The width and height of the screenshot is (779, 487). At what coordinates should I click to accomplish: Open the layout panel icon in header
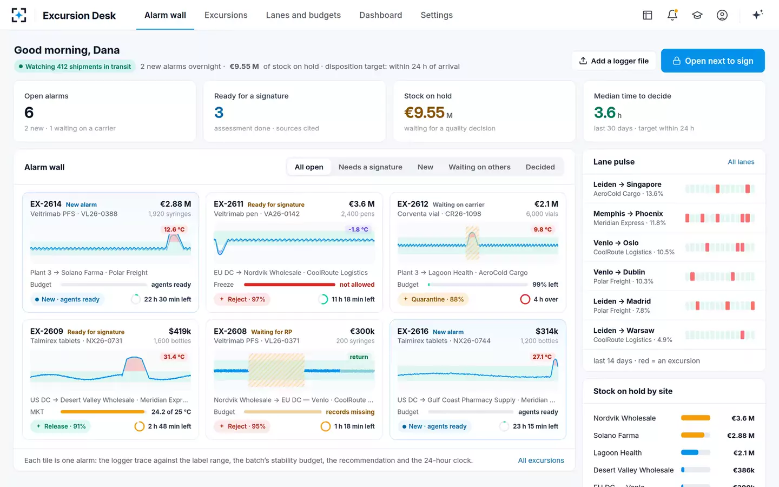click(x=648, y=15)
